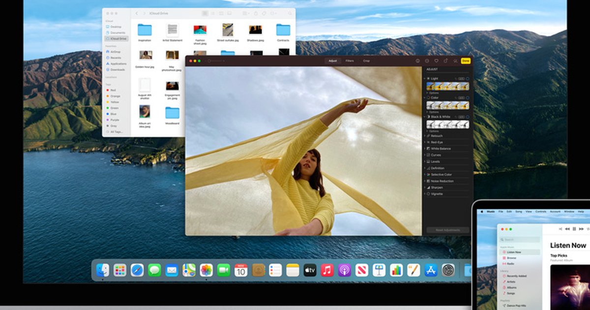Open System Preferences from the Dock
Viewport: 590px width, 310px height.
448,270
